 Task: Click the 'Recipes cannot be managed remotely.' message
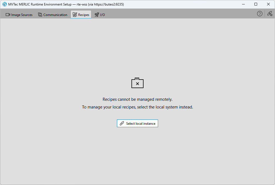pyautogui.click(x=137, y=99)
